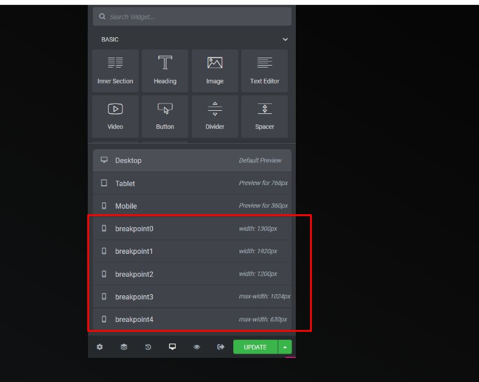Open page settings gear icon

click(100, 347)
